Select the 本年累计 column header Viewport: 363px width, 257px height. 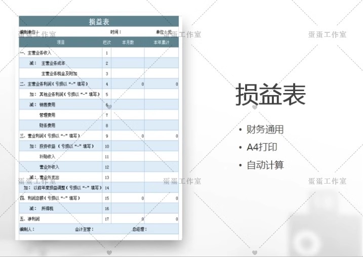[162, 42]
